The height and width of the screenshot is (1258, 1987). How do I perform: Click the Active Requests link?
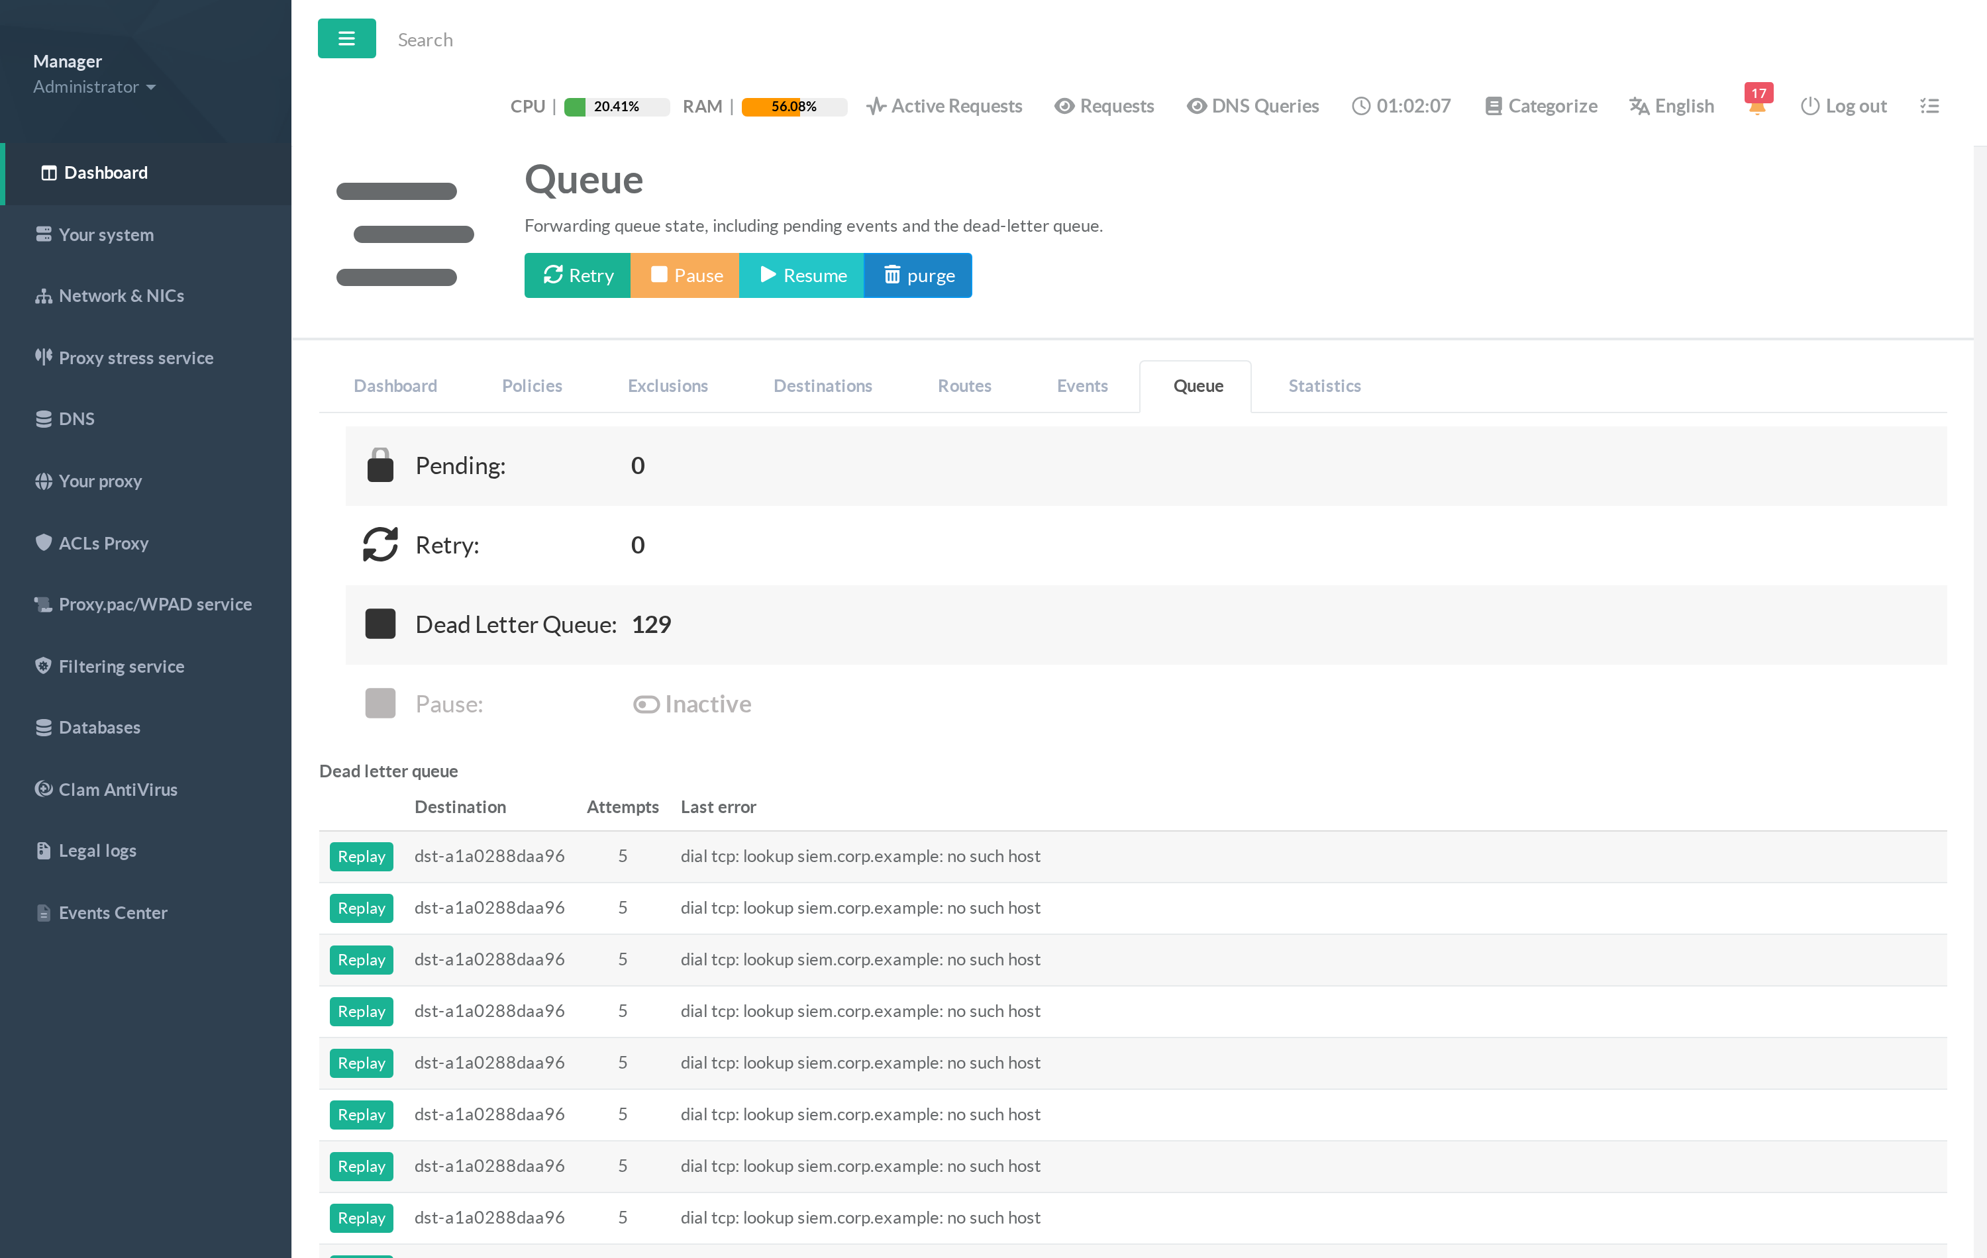[944, 105]
